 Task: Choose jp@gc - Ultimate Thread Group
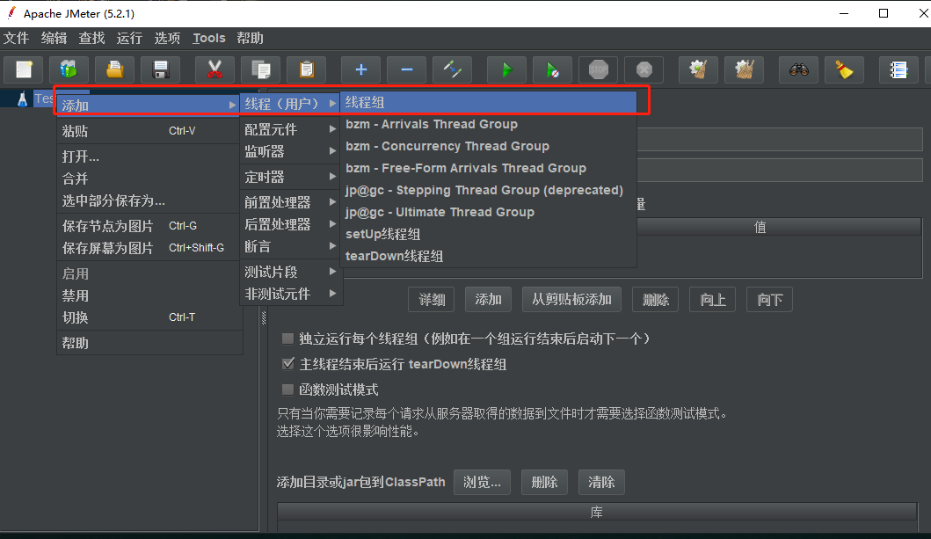point(488,212)
